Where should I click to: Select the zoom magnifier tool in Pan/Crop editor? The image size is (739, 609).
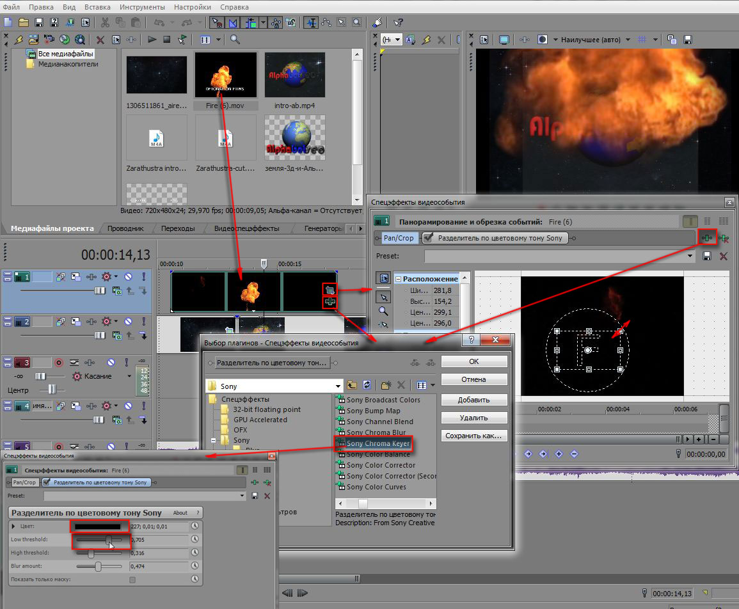pyautogui.click(x=383, y=311)
